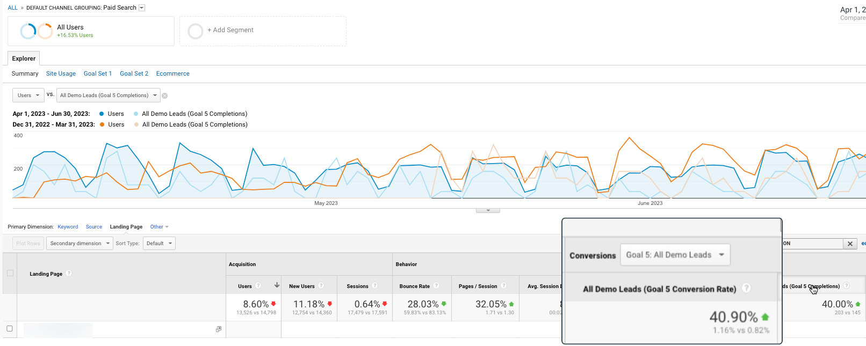Click the help icon next to Sessions column
Viewport: 866px width, 346px height.
[374, 286]
